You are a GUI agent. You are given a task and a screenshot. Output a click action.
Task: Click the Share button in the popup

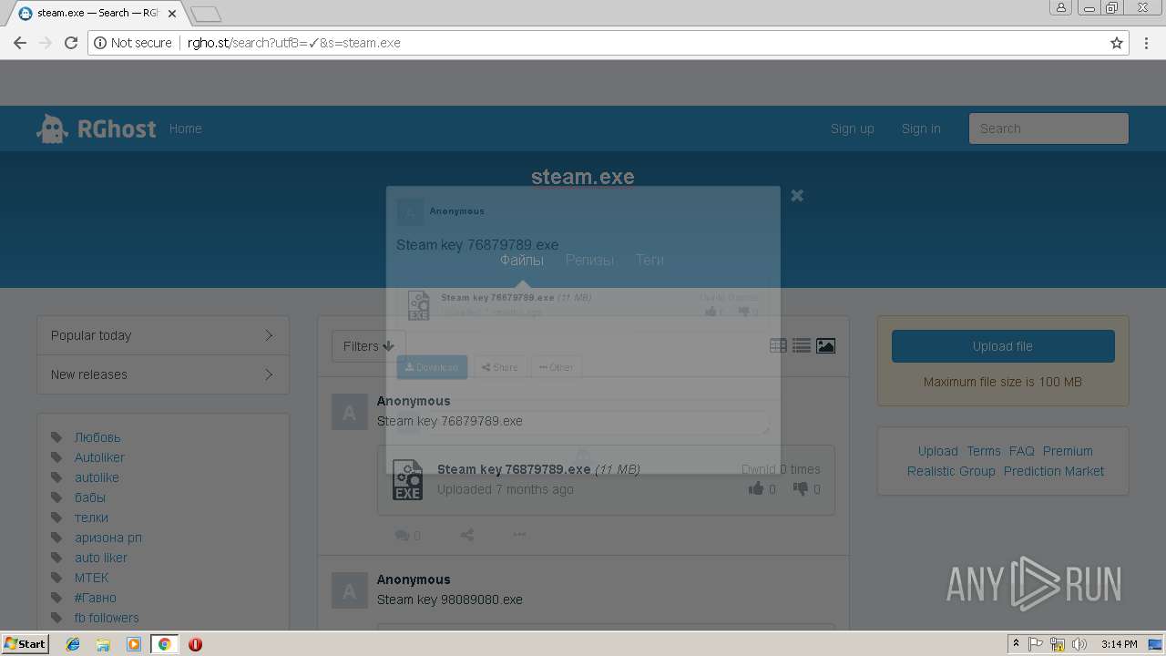(500, 367)
